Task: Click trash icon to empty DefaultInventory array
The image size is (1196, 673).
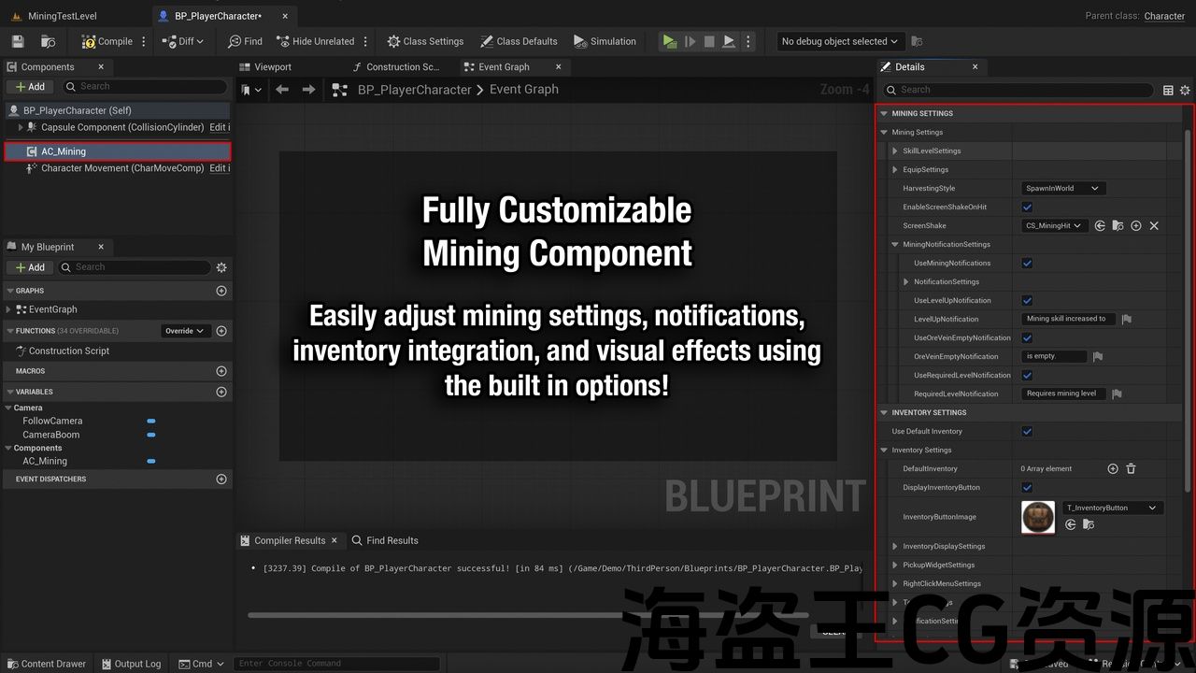Action: [x=1131, y=469]
